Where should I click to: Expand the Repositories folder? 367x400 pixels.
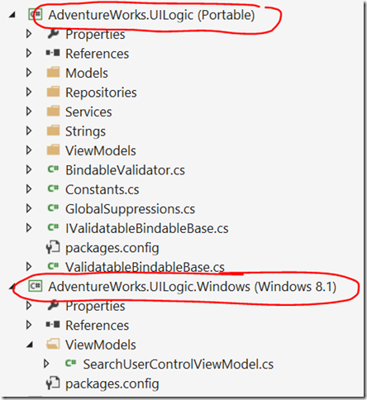(x=29, y=92)
